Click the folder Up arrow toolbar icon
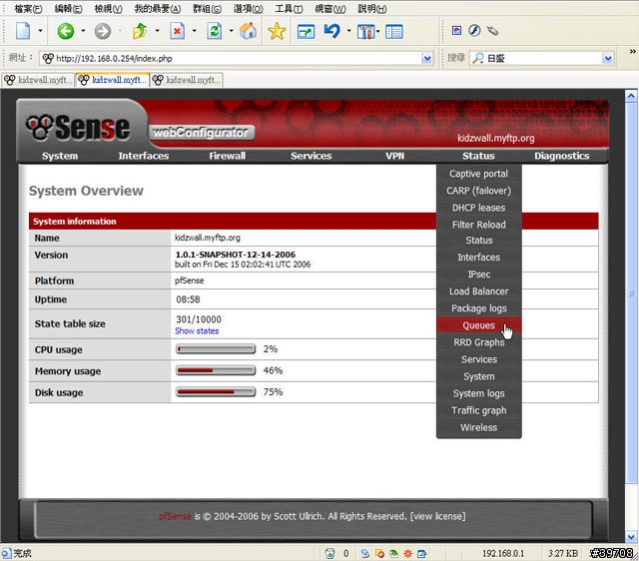This screenshot has width=639, height=561. (x=140, y=31)
